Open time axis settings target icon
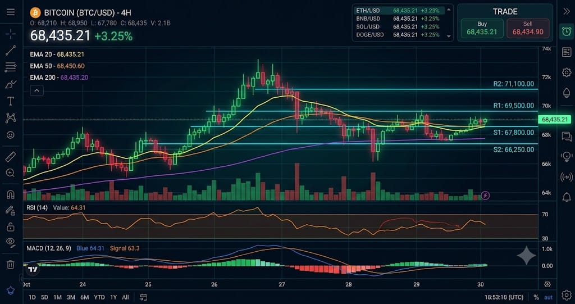The width and height of the screenshot is (575, 304). (547, 284)
